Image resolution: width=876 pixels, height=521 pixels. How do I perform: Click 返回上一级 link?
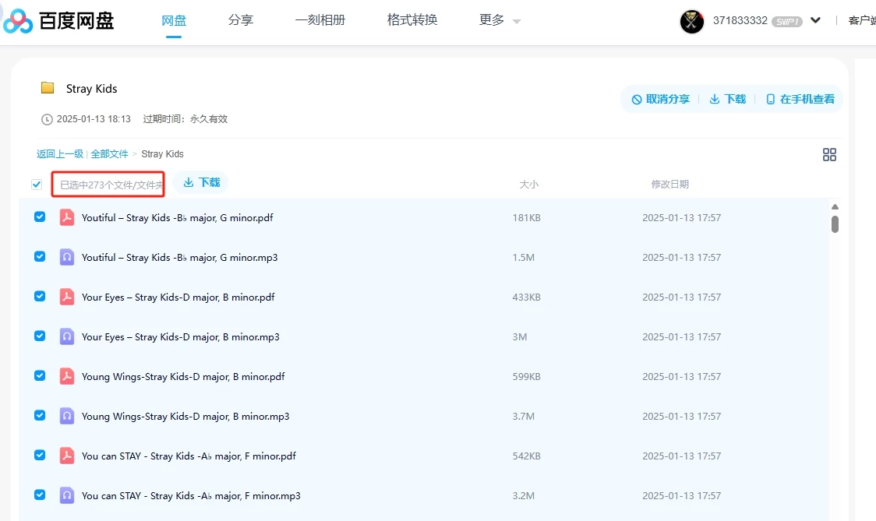click(x=60, y=154)
